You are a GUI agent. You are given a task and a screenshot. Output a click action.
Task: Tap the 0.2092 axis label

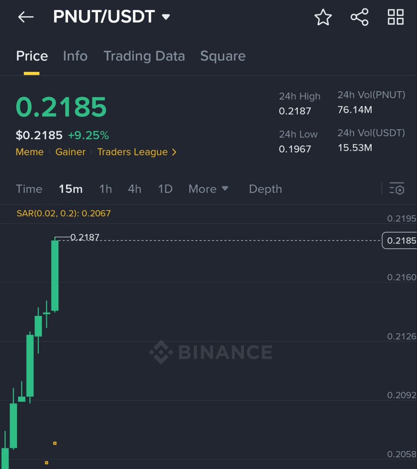click(x=402, y=395)
